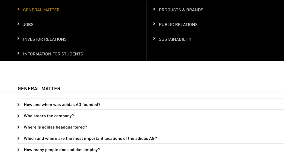The height and width of the screenshot is (154, 284).
Task: Select the General Matter category
Action: (41, 10)
